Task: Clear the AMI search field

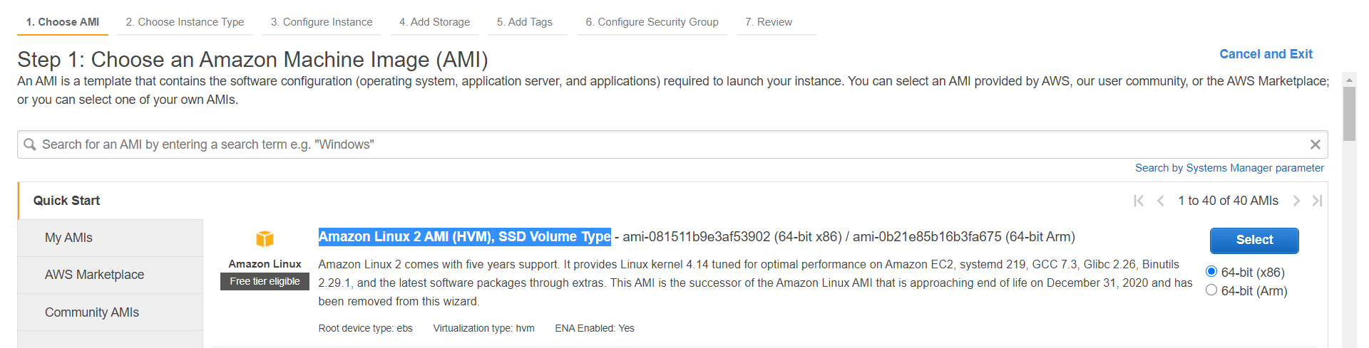Action: click(x=1315, y=144)
